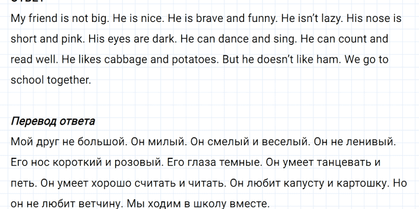Click the 'Перевод ответа' heading
Screen dimensions: 419x209
coord(52,122)
